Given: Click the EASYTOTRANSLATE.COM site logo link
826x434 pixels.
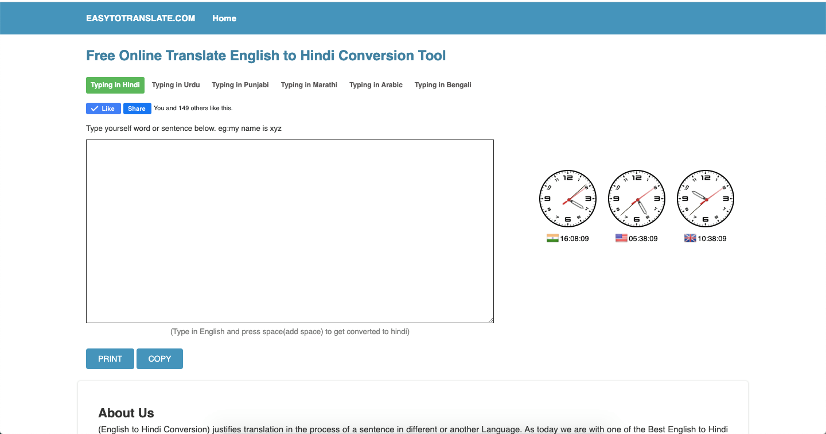Looking at the screenshot, I should 141,18.
